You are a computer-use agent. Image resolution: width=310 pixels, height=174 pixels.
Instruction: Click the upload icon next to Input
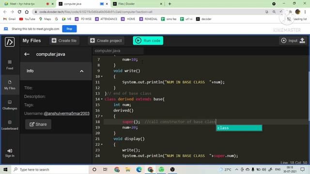pyautogui.click(x=302, y=41)
